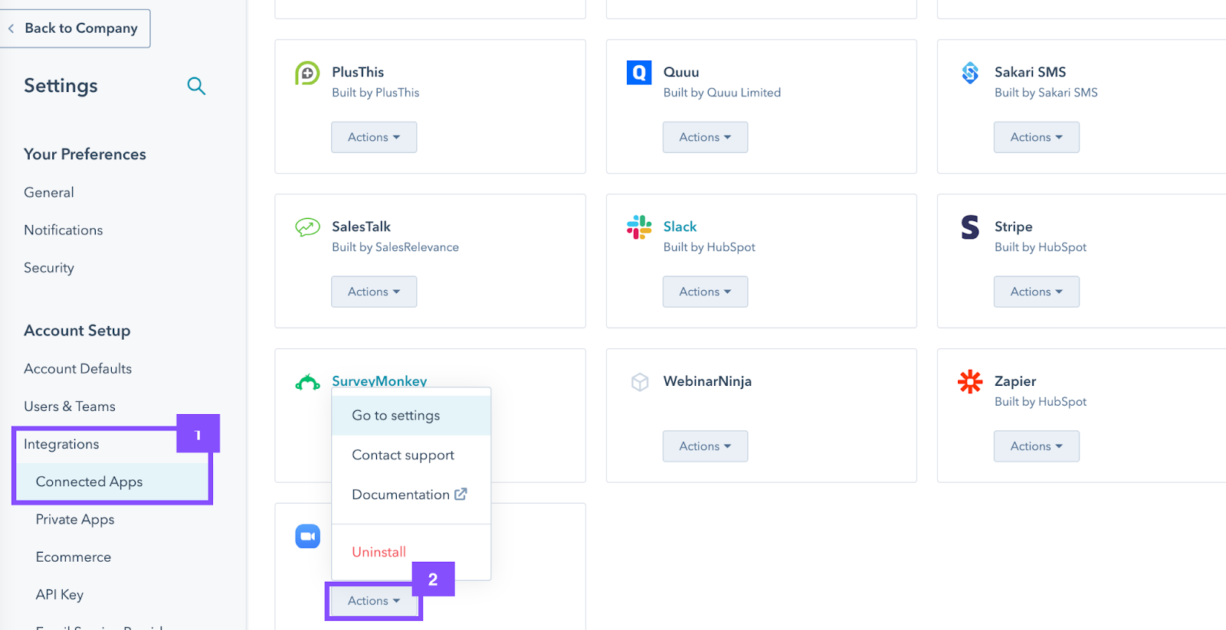Open Documentation from the actions menu

pyautogui.click(x=411, y=495)
